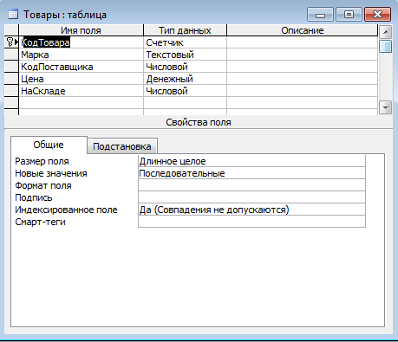Click the Имя поля column header

click(x=81, y=30)
